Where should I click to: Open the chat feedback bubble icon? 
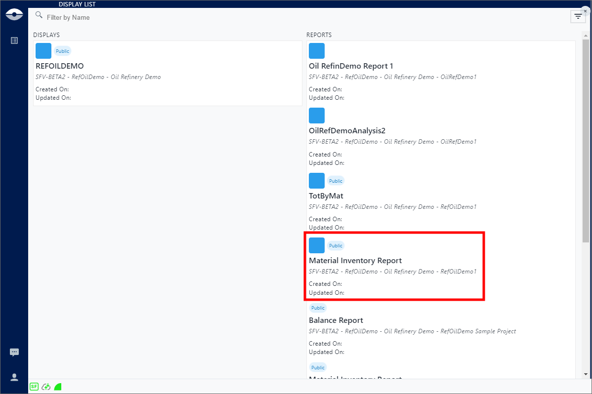[14, 352]
